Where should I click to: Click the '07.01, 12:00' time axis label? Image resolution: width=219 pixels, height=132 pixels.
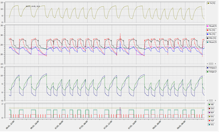[x=108, y=125]
